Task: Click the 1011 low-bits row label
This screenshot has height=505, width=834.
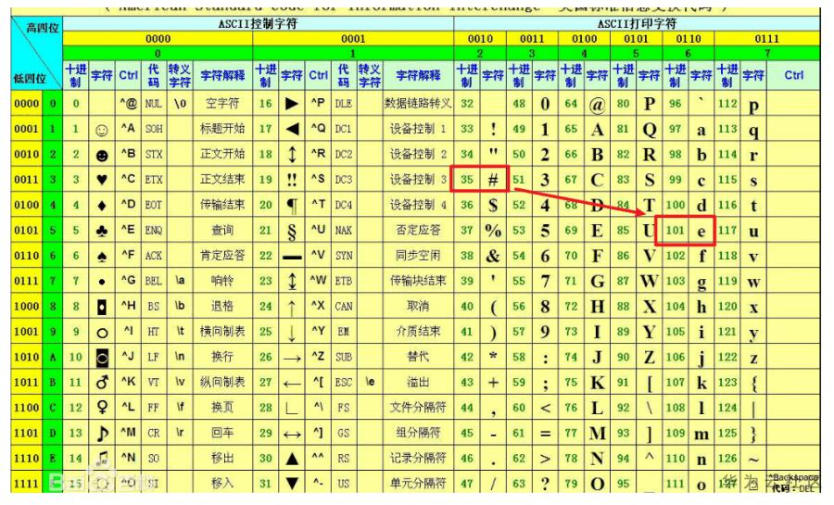Action: coord(27,382)
